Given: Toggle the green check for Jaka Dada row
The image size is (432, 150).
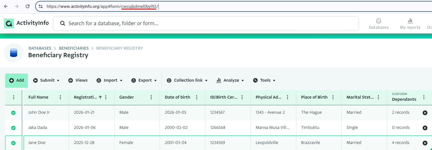Looking at the screenshot, I should (x=13, y=128).
